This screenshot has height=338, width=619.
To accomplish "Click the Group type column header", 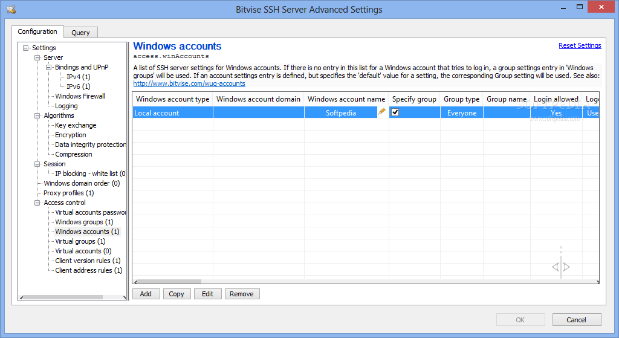I will [x=462, y=99].
